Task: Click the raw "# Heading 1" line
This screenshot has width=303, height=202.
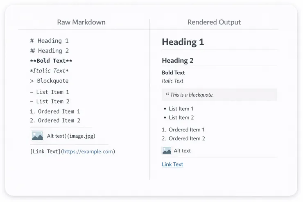Action: [x=49, y=41]
